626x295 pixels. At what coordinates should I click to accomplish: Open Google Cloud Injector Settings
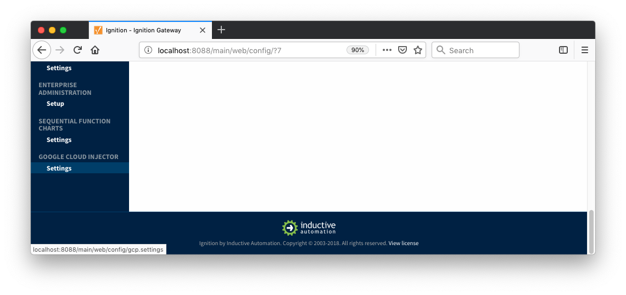59,168
